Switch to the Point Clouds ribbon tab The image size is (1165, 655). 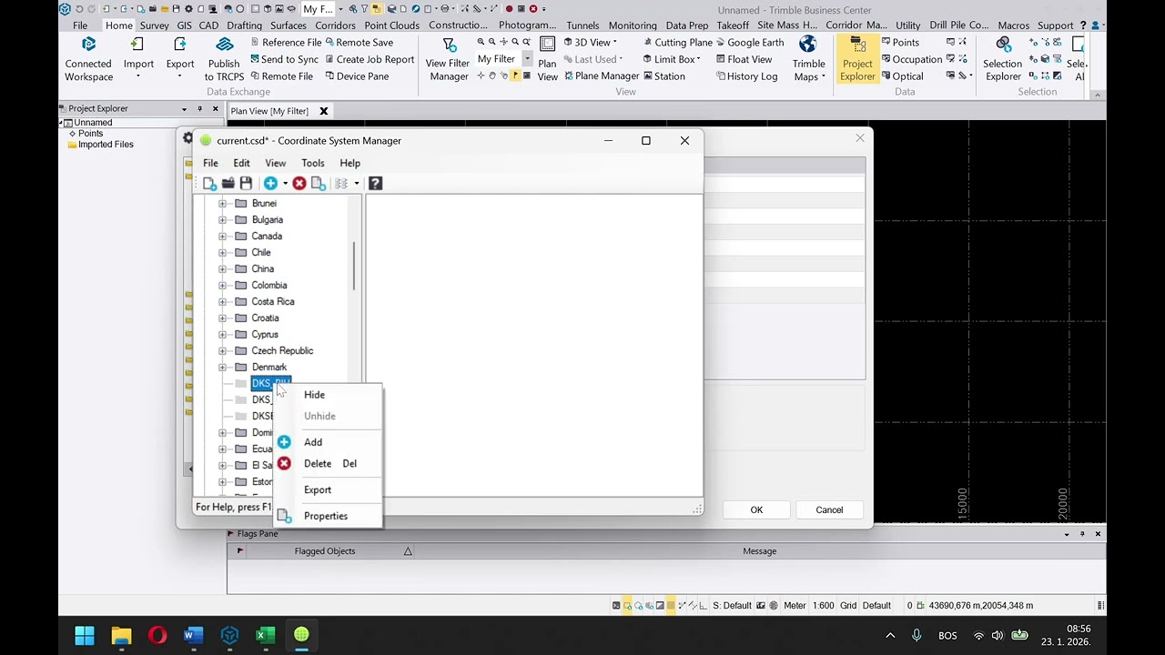pyautogui.click(x=391, y=25)
